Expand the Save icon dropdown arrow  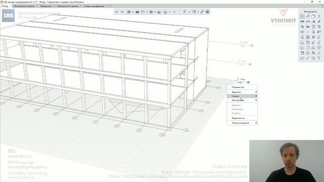pos(147,12)
